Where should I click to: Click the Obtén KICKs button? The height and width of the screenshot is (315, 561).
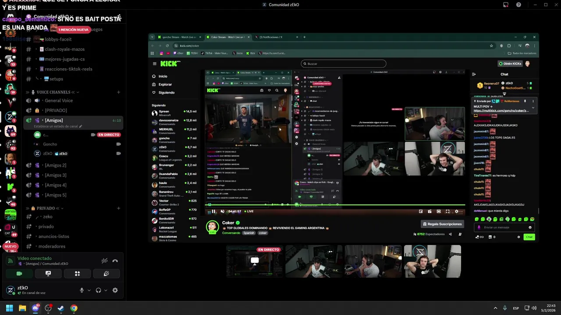[x=511, y=64]
